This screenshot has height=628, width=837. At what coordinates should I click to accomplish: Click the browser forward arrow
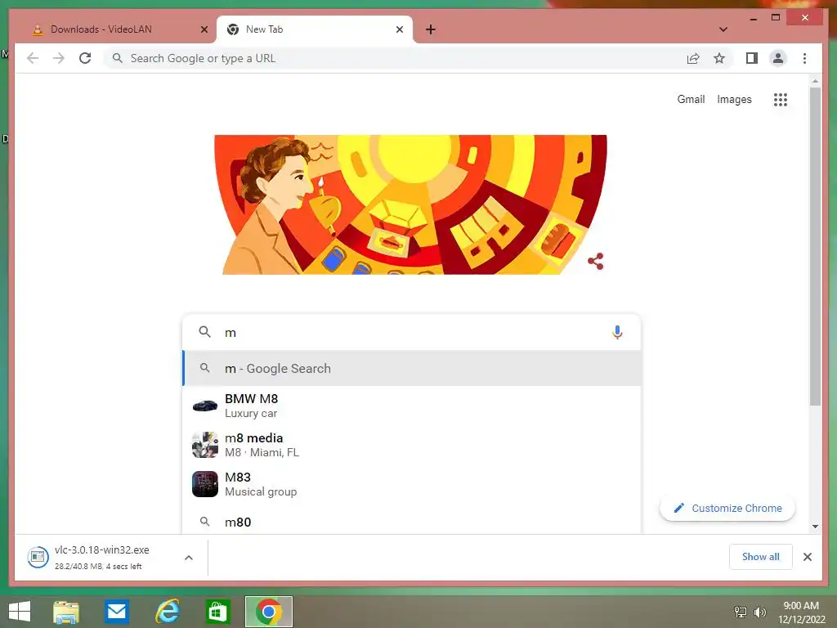[59, 58]
